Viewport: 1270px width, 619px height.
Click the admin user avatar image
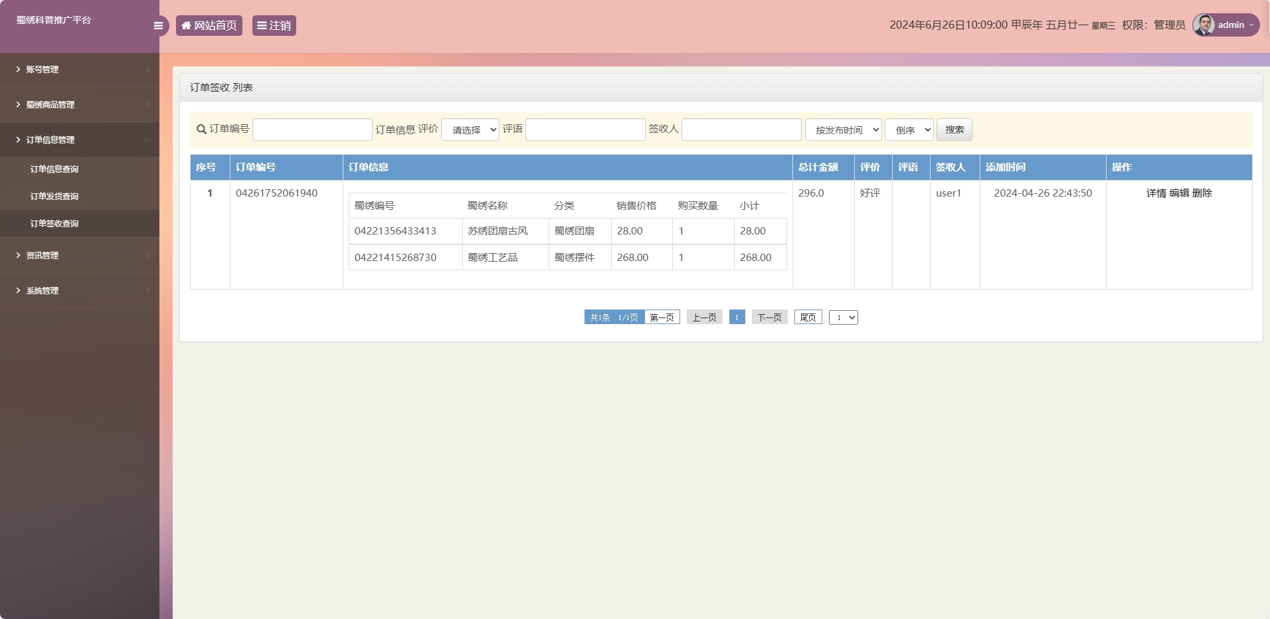1204,25
